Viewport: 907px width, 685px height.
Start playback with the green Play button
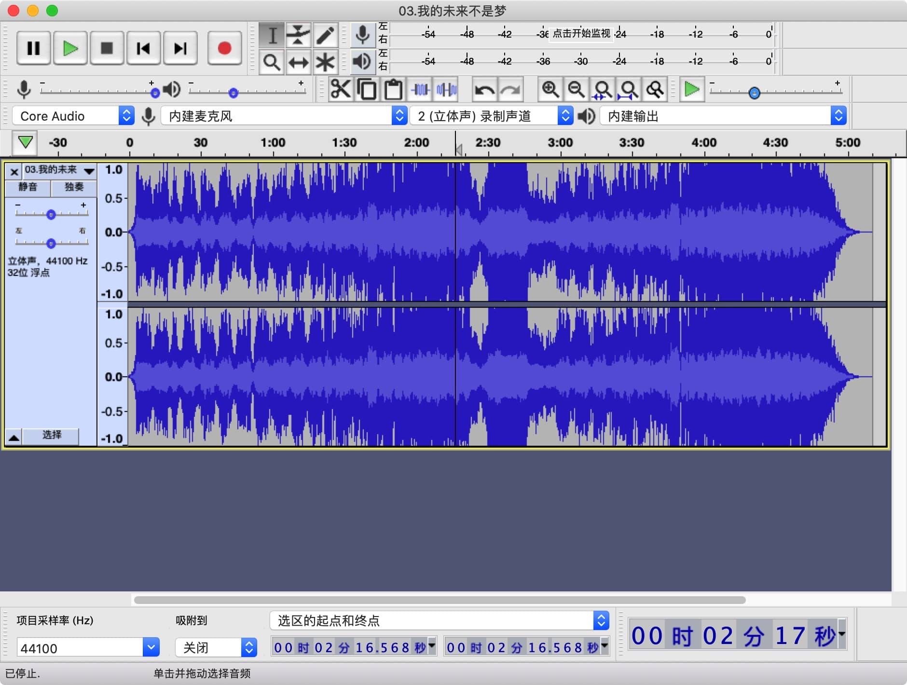coord(70,48)
